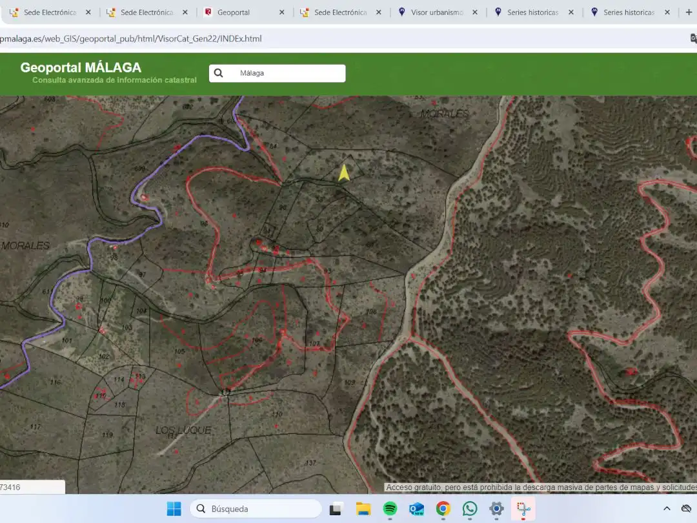The width and height of the screenshot is (697, 523).
Task: Close the Geoportal browser tab
Action: (x=282, y=12)
